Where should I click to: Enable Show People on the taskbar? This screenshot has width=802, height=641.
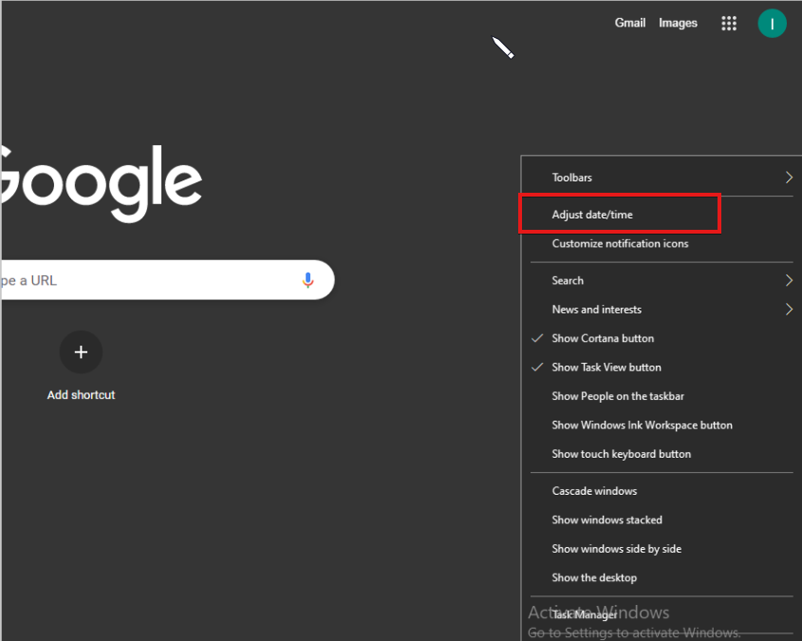[x=662, y=396]
